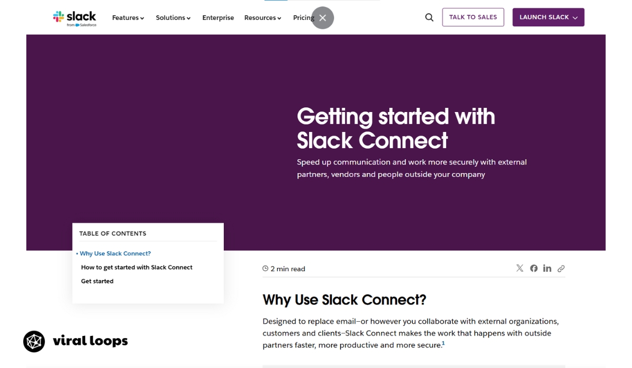Open the Launch Slack dropdown button
The height and width of the screenshot is (368, 632).
[548, 17]
